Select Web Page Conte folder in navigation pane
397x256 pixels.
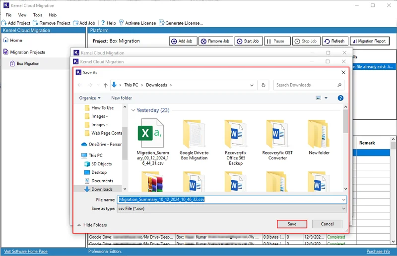(x=103, y=133)
